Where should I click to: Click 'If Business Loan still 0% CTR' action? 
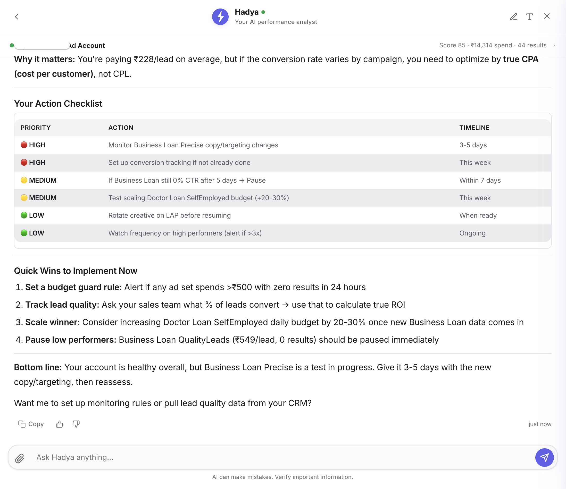(187, 180)
